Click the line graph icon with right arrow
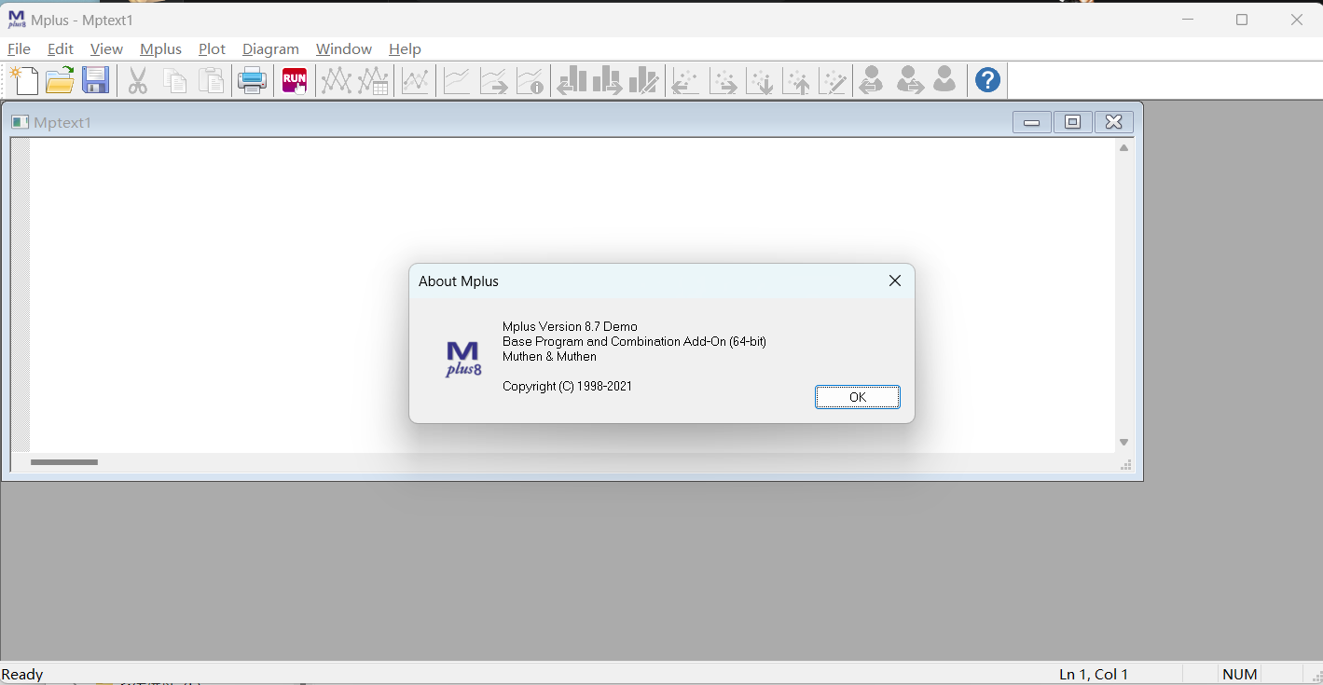The width and height of the screenshot is (1323, 685). point(493,81)
